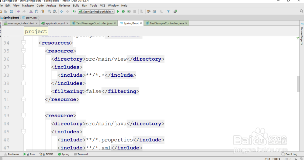Open the Event Log

tap(289, 154)
